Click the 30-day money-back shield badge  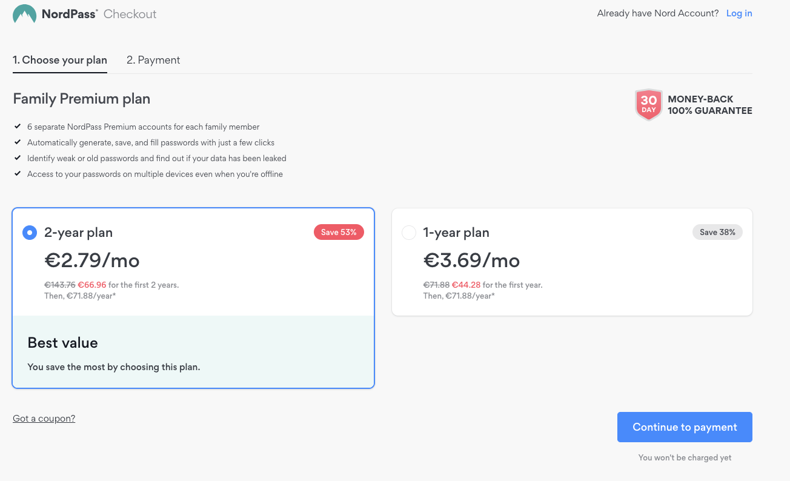click(648, 105)
